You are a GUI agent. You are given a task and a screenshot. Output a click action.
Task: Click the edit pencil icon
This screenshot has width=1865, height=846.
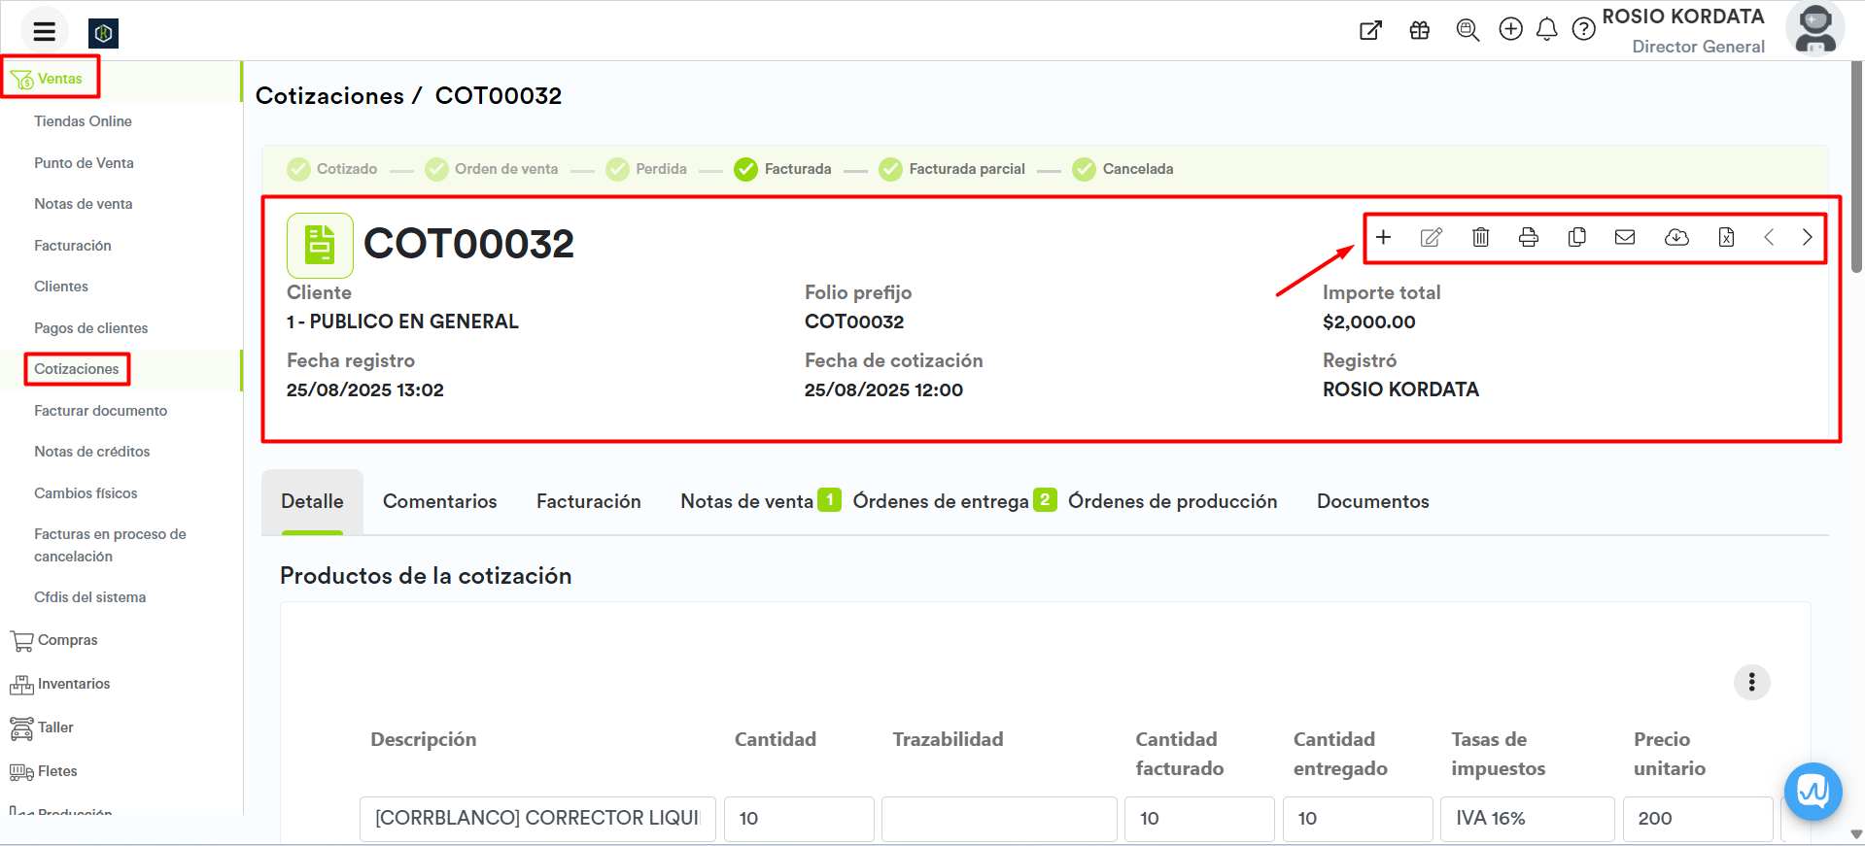point(1431,238)
